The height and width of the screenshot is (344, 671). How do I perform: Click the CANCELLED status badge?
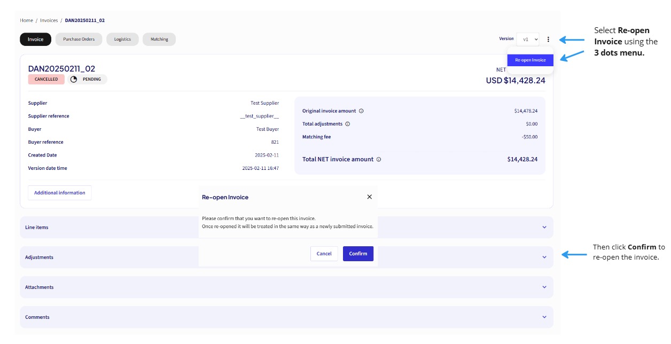46,79
